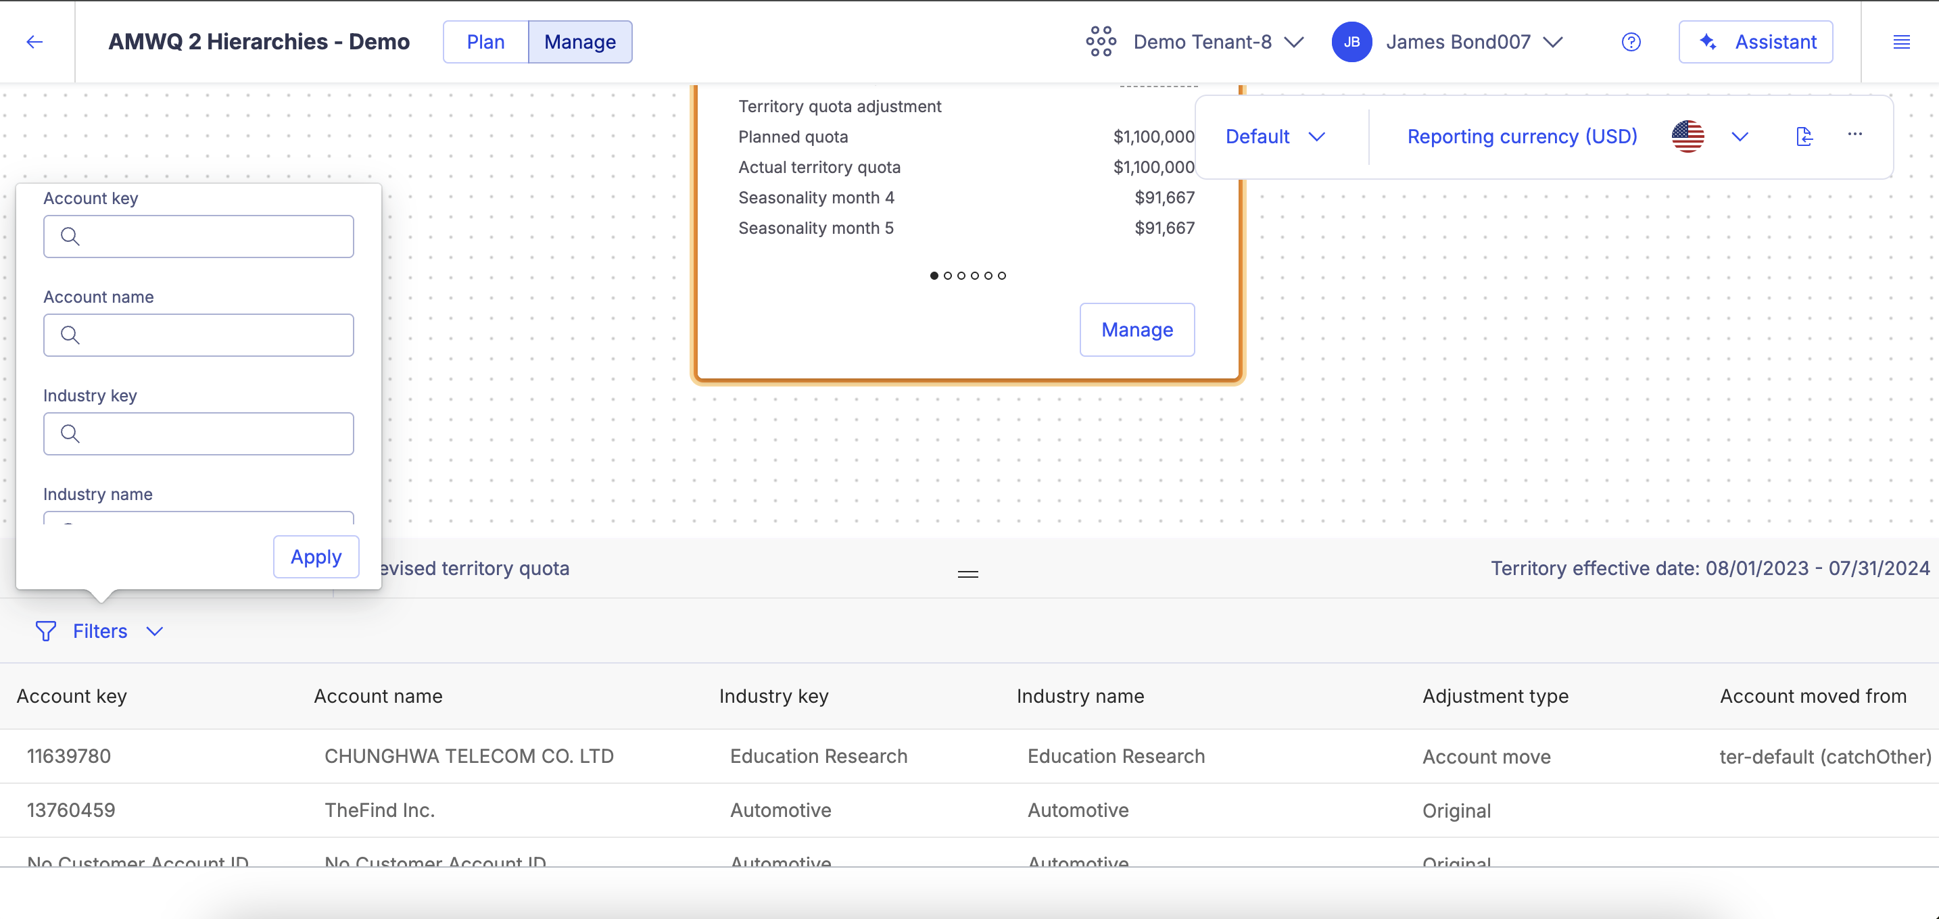Image resolution: width=1939 pixels, height=919 pixels.
Task: Click the Manage button on quota card
Action: [x=1135, y=330]
